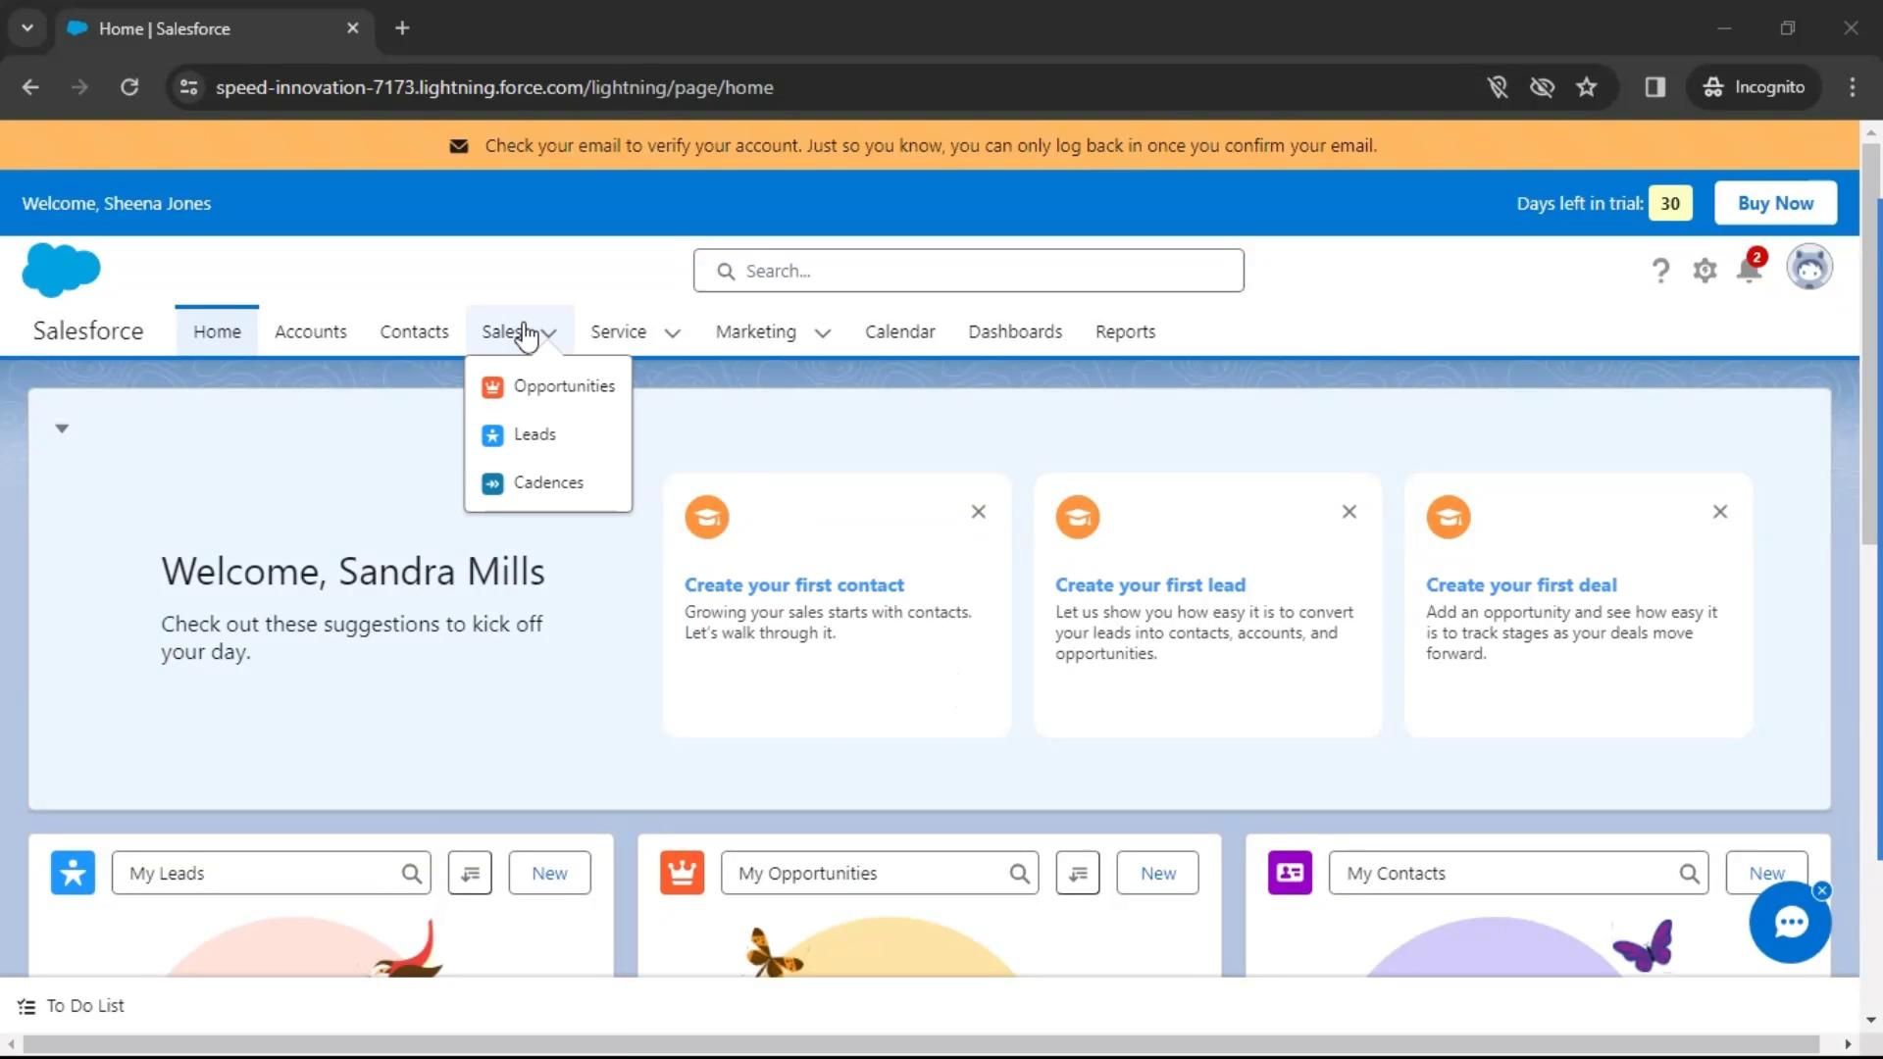1883x1059 pixels.
Task: Switch to the Home tab
Action: point(217,331)
